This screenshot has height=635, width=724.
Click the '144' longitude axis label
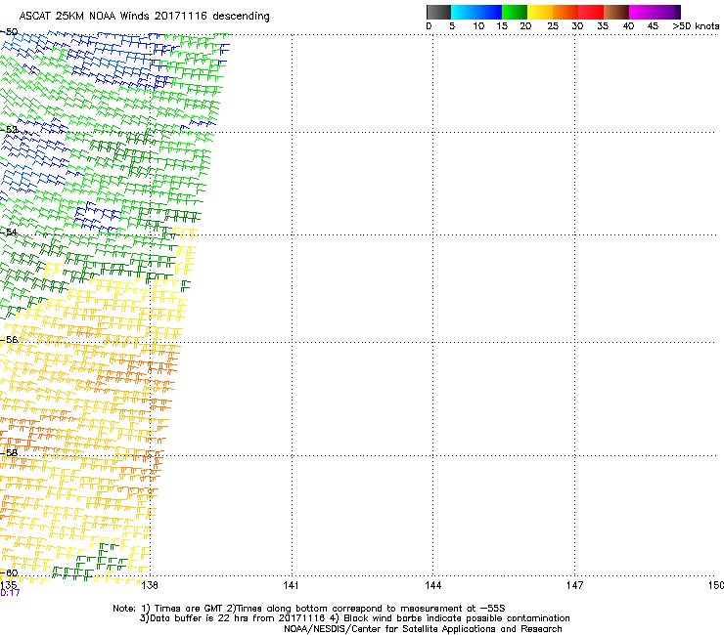pos(433,585)
